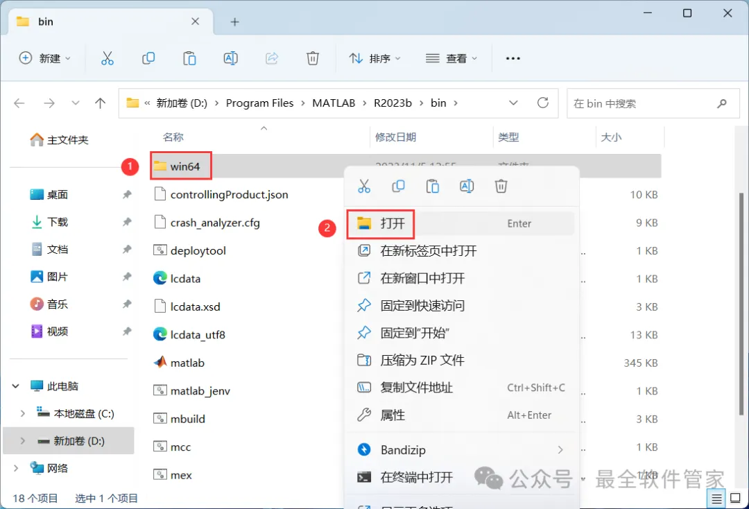
Task: Sort by 类型 column header
Action: (x=508, y=137)
